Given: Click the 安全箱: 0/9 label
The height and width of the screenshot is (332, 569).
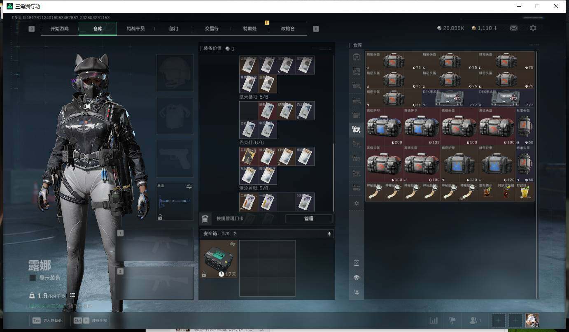Looking at the screenshot, I should point(217,234).
